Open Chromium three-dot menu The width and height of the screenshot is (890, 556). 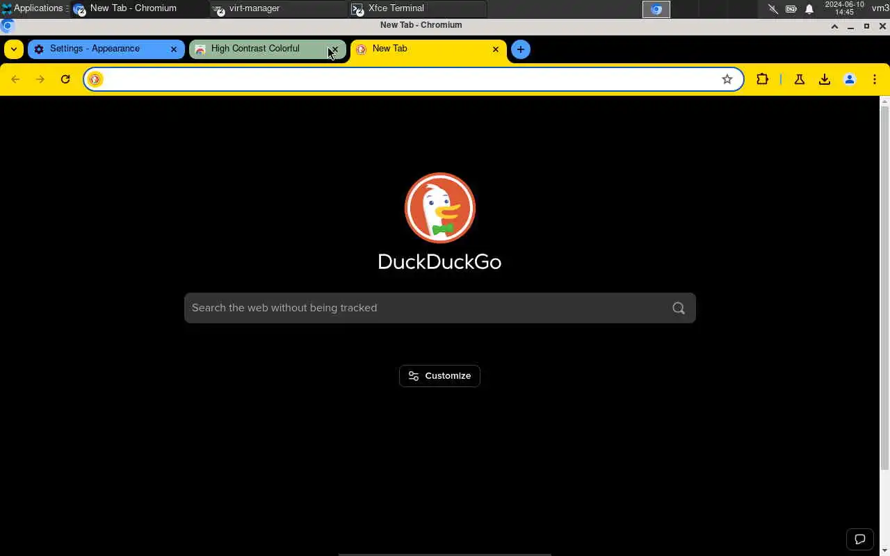point(875,79)
